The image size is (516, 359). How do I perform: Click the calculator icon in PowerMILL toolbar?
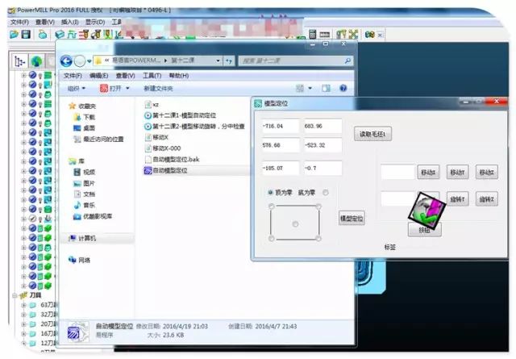pos(312,34)
